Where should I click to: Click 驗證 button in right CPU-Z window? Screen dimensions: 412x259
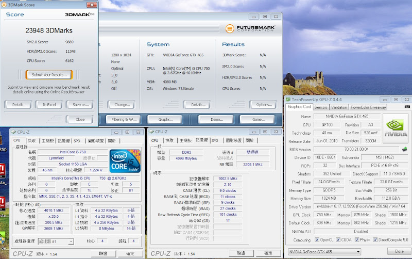241,253
